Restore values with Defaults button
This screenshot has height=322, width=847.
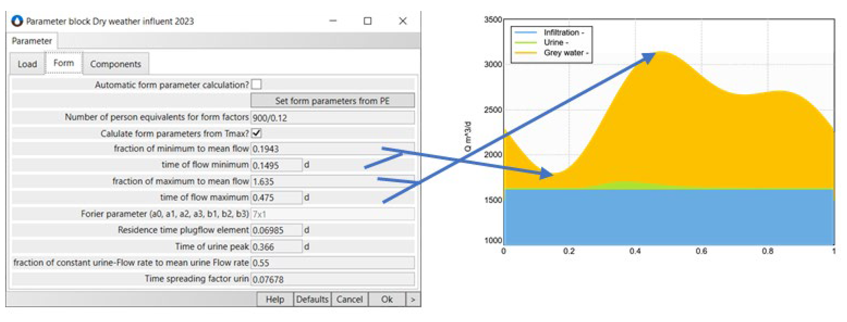click(312, 299)
